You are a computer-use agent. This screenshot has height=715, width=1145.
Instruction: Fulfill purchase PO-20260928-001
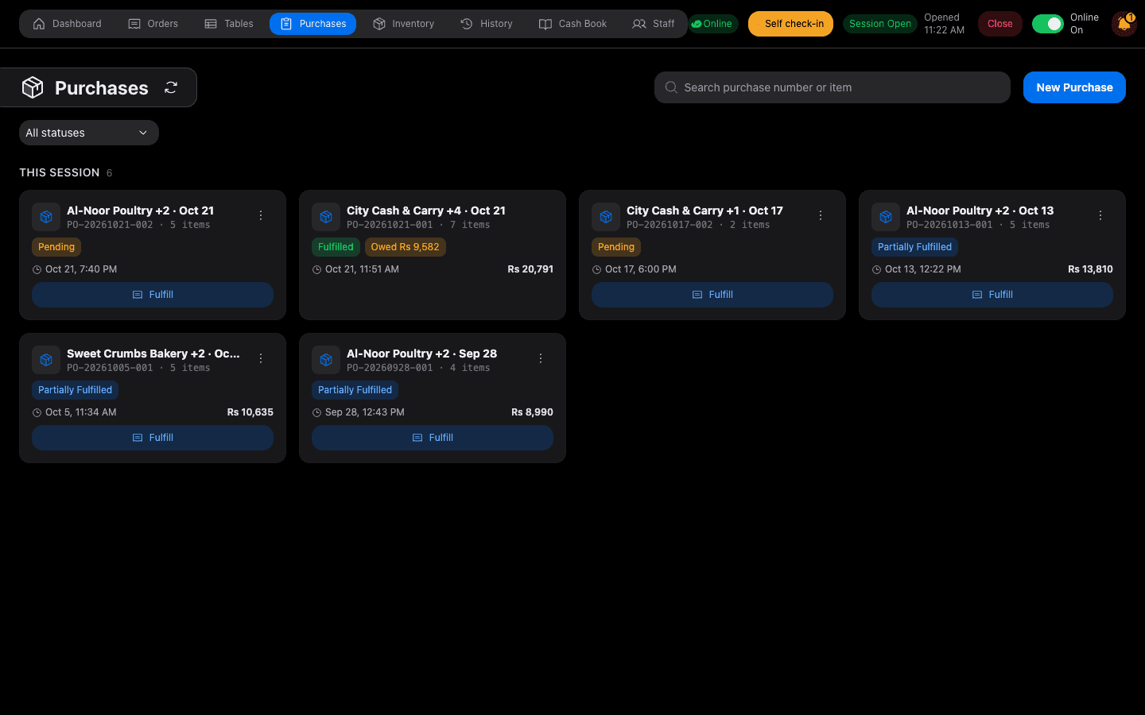click(433, 438)
